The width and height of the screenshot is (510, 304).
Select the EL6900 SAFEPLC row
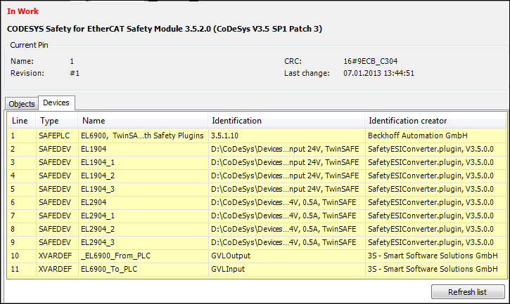tap(141, 135)
